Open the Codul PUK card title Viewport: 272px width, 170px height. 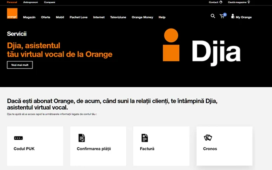click(24, 149)
